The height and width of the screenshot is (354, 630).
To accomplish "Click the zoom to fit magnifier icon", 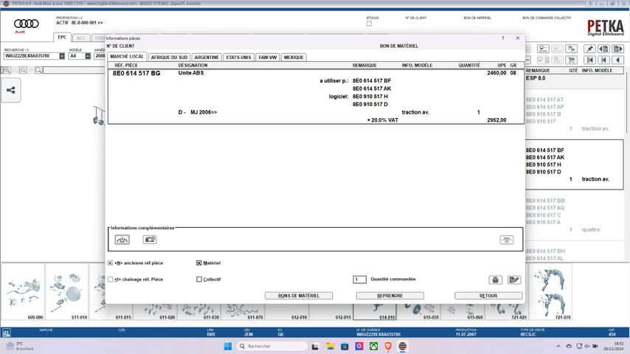I will (x=23, y=70).
